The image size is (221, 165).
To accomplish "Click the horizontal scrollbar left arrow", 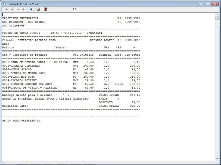I will pos(4,162).
